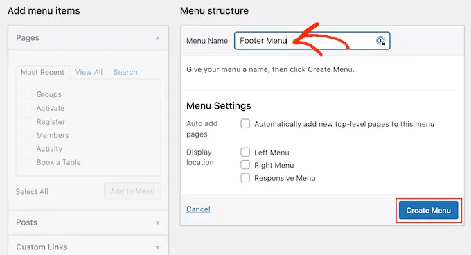The image size is (471, 255).
Task: Click the Cancel link
Action: pyautogui.click(x=198, y=209)
